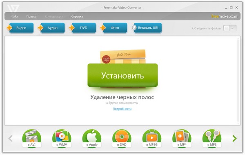Open the Правка menu

tap(31, 16)
